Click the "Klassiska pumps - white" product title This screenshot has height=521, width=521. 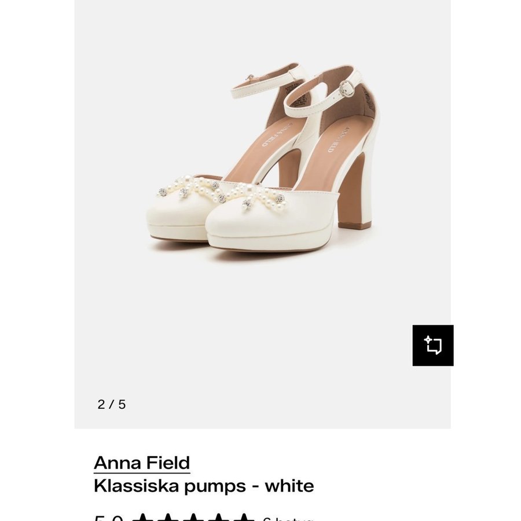[204, 486]
